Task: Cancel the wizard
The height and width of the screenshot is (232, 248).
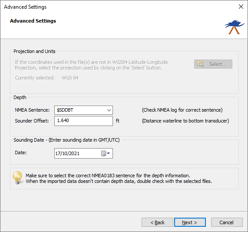Action: (x=227, y=222)
